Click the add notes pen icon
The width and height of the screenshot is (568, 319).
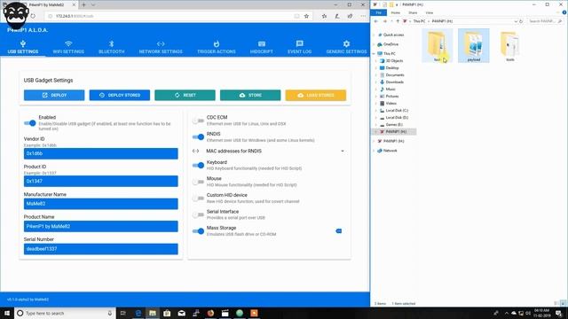point(337,16)
